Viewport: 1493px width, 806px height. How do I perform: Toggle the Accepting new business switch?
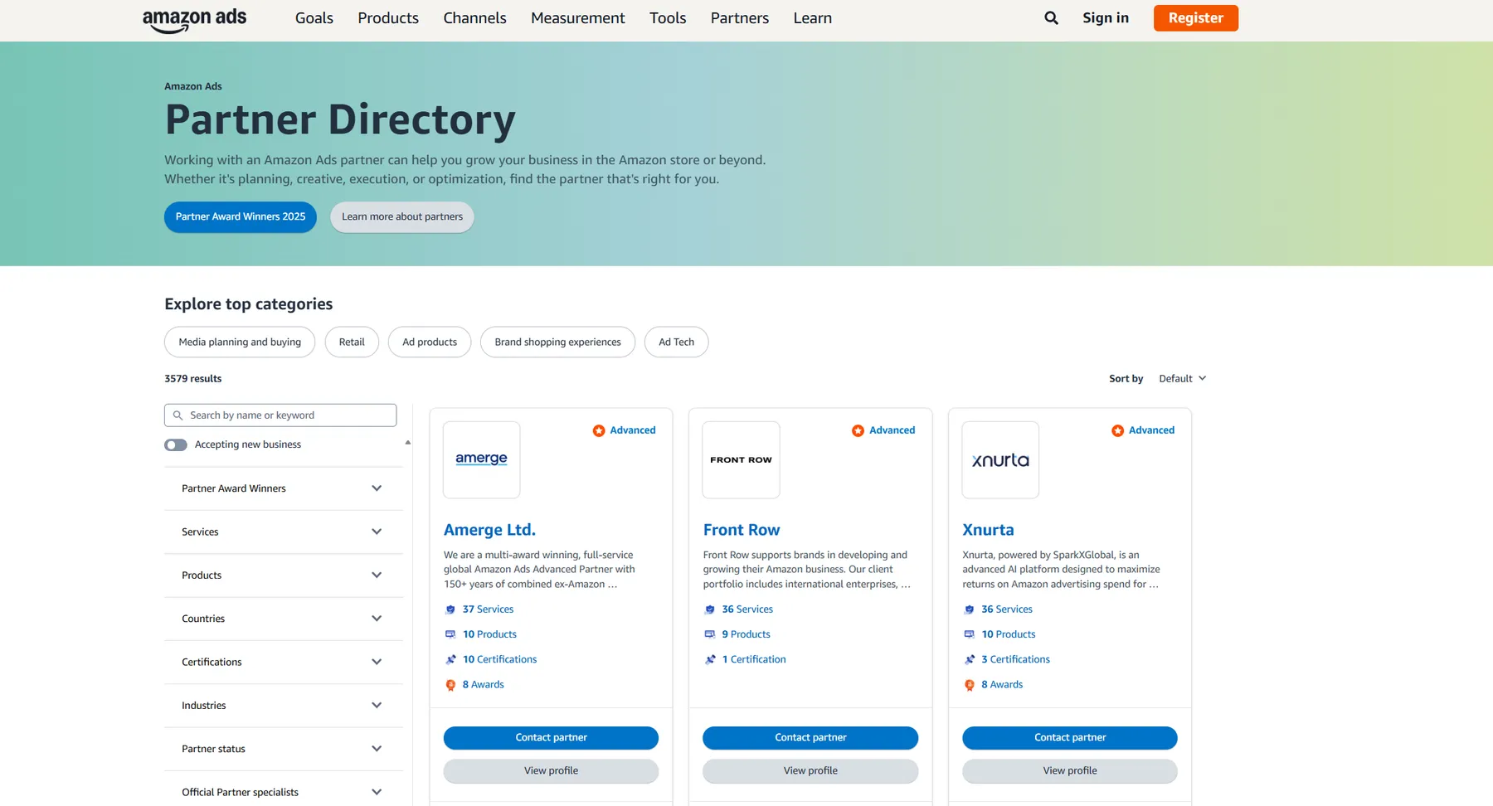176,445
